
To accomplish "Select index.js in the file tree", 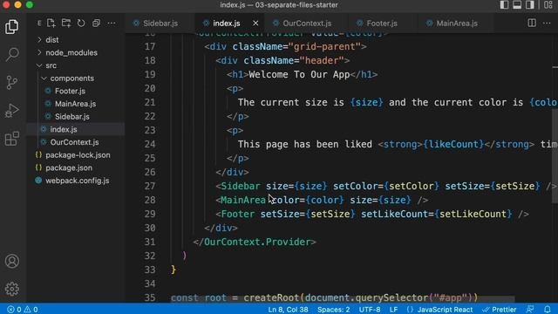I will pos(64,130).
